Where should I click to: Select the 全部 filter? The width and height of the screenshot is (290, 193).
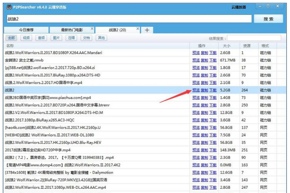11,38
